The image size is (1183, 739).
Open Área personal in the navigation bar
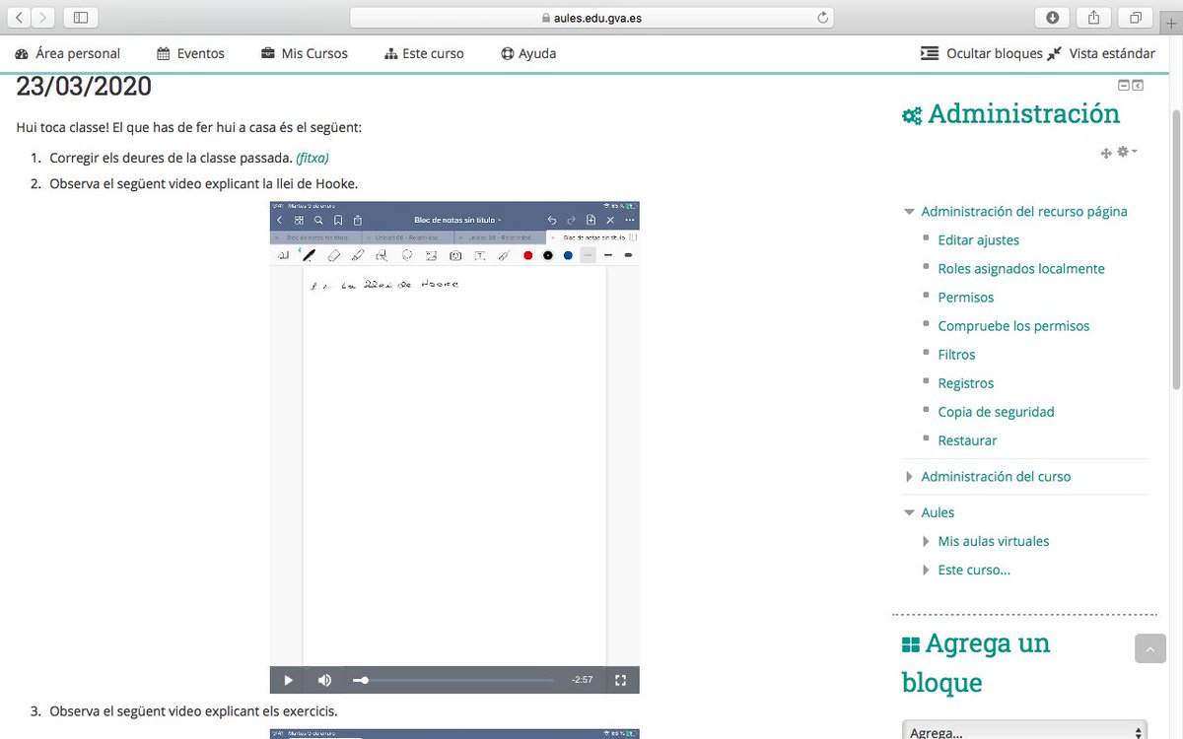pos(68,53)
